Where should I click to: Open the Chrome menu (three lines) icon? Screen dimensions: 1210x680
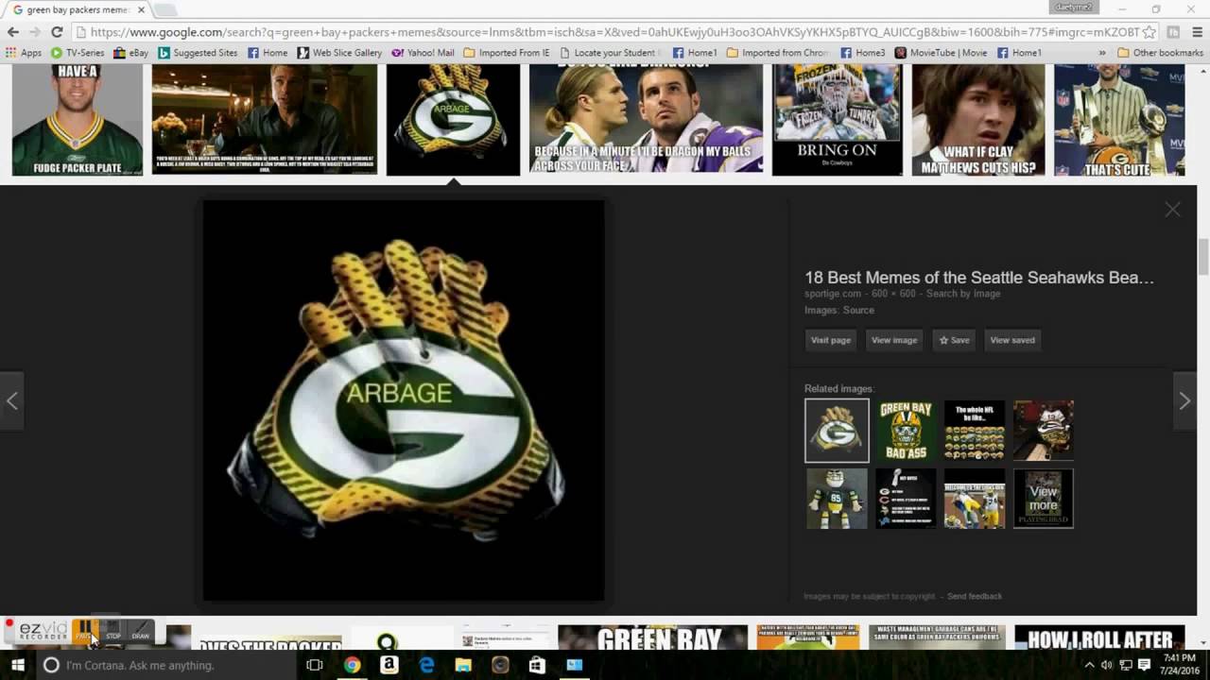point(1198,31)
